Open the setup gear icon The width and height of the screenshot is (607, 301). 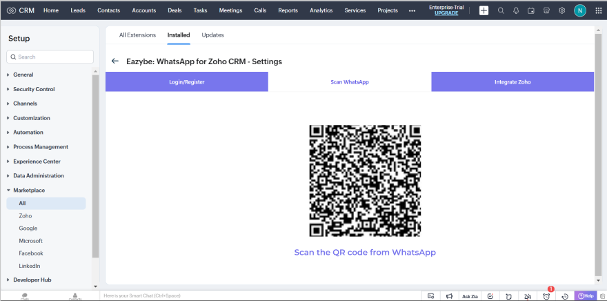click(x=561, y=10)
